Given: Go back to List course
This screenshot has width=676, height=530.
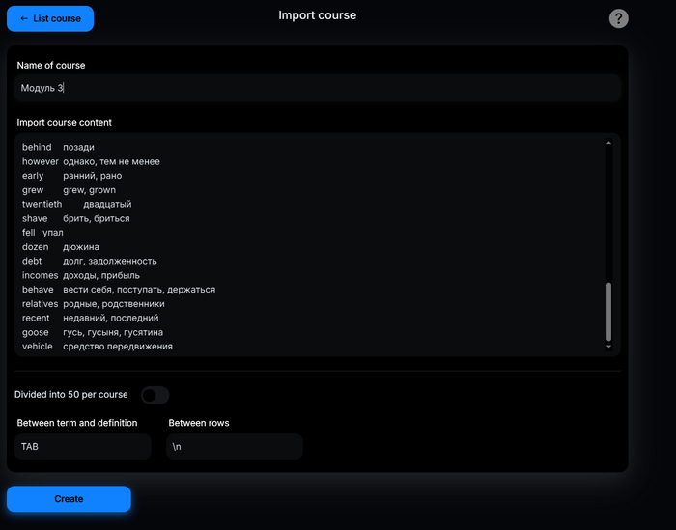Looking at the screenshot, I should click(50, 18).
